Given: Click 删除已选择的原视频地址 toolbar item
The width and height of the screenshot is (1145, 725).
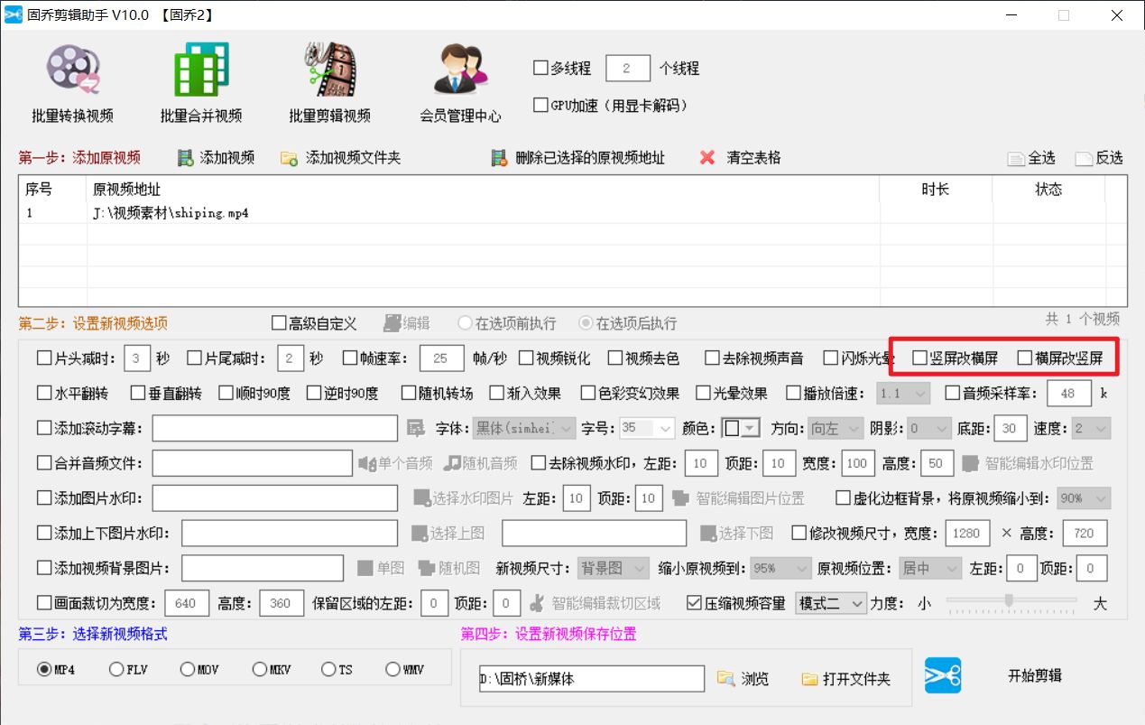Looking at the screenshot, I should pos(578,158).
